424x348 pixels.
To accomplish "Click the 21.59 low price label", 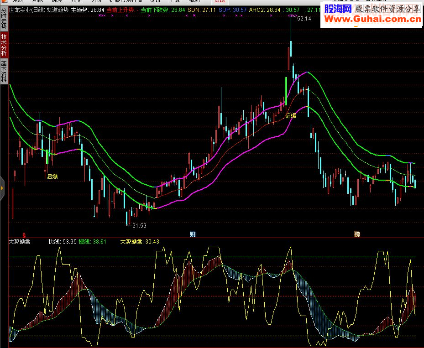I will coord(139,226).
